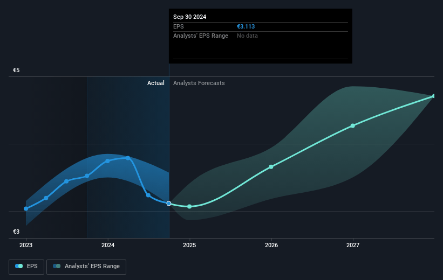Click the 2023 x-axis label
This screenshot has width=443, height=280.
[x=26, y=245]
